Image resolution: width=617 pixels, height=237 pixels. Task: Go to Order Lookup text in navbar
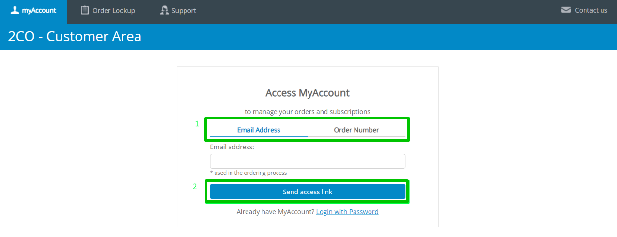(114, 10)
